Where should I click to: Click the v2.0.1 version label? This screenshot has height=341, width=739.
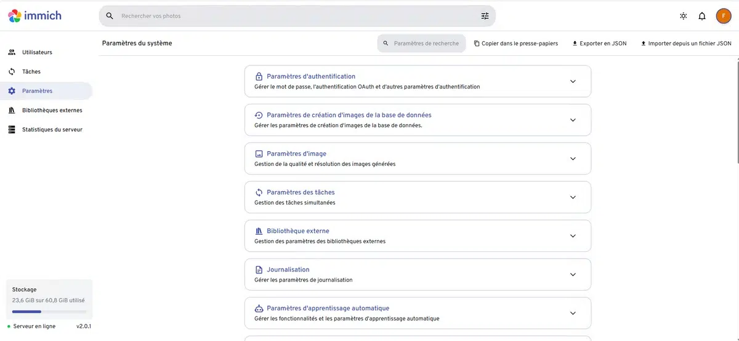(83, 326)
